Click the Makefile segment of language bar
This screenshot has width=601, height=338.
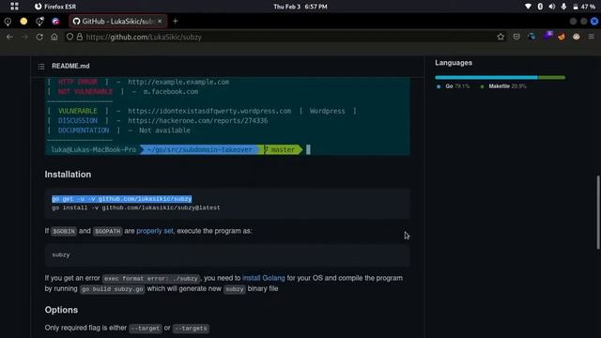point(551,77)
